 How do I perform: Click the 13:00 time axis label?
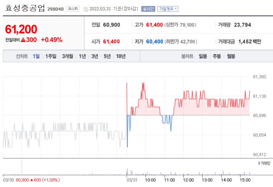click(x=207, y=180)
